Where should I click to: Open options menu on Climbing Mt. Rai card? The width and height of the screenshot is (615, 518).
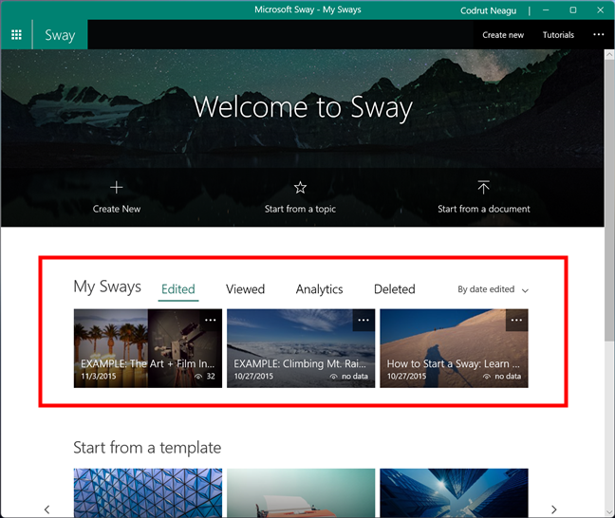[x=363, y=320]
